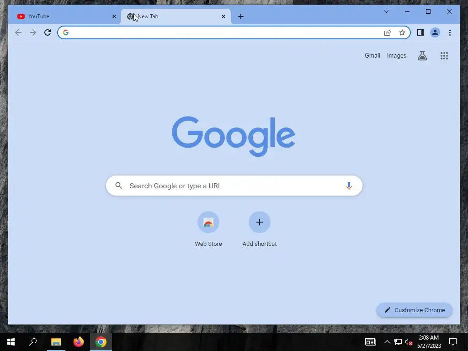Viewport: 468px width, 351px height.
Task: Open Search Labs flask icon
Action: click(x=422, y=55)
